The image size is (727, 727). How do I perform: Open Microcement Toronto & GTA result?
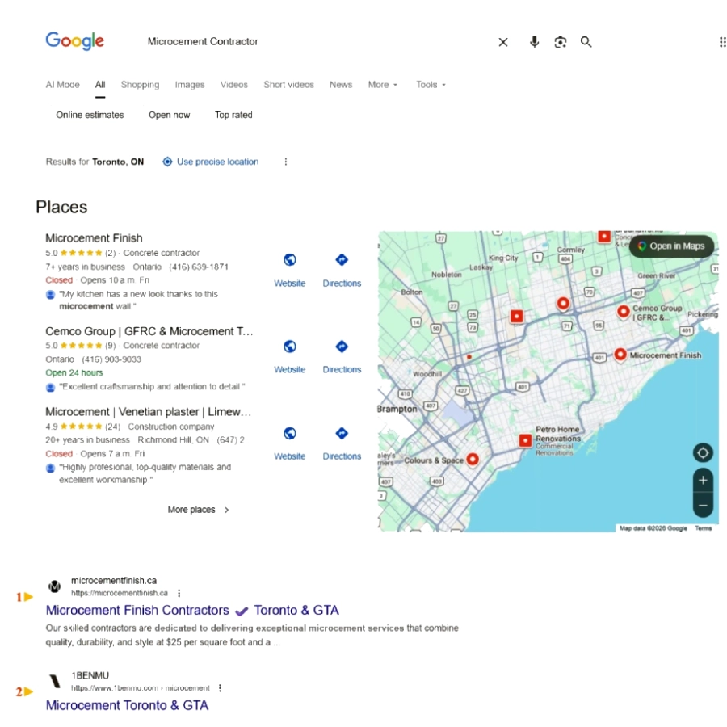pyautogui.click(x=127, y=705)
